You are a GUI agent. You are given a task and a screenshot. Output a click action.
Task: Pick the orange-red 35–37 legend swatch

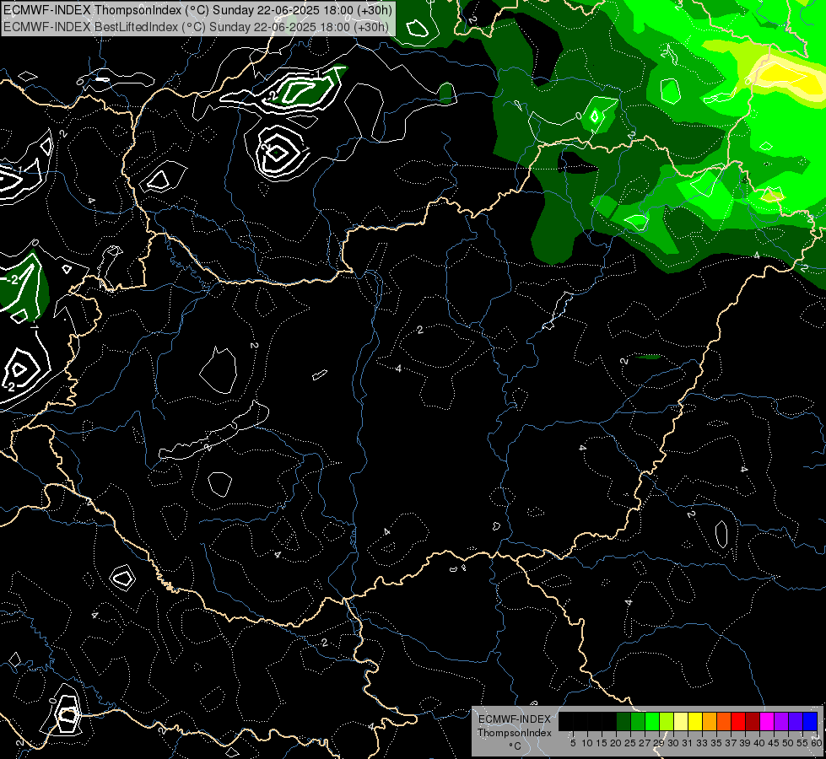(x=724, y=721)
